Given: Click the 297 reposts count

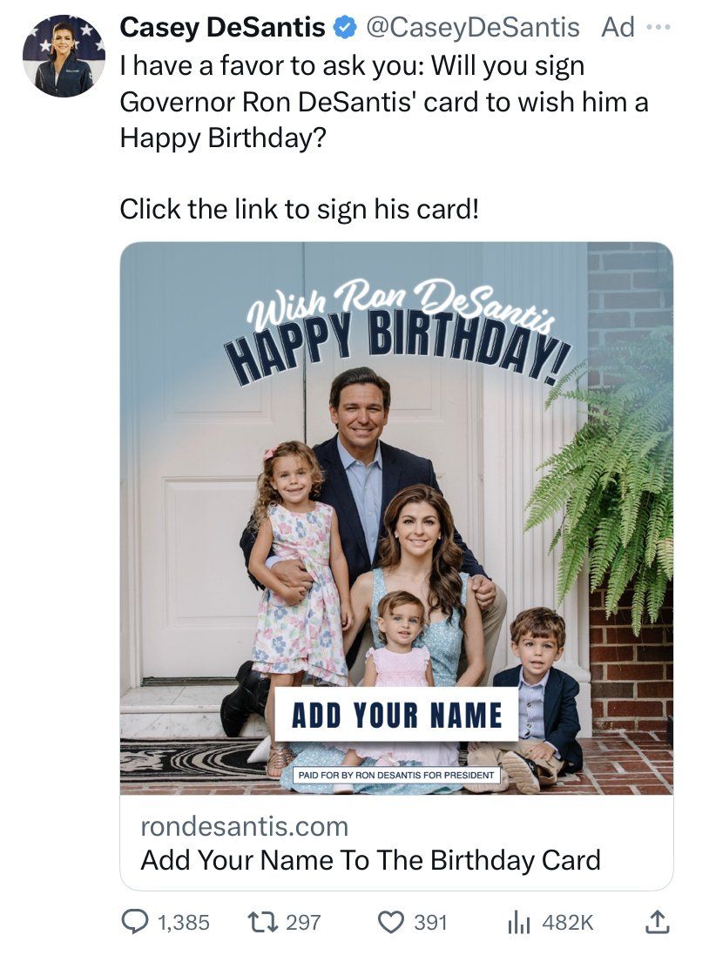Looking at the screenshot, I should [x=303, y=922].
